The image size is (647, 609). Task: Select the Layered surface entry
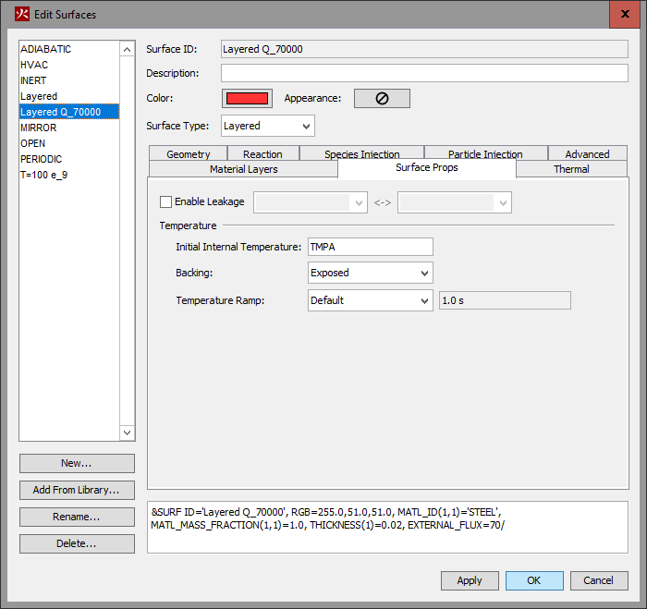(69, 96)
